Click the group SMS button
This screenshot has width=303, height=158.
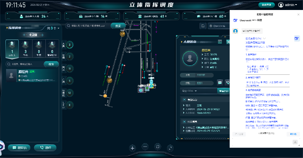point(20,148)
